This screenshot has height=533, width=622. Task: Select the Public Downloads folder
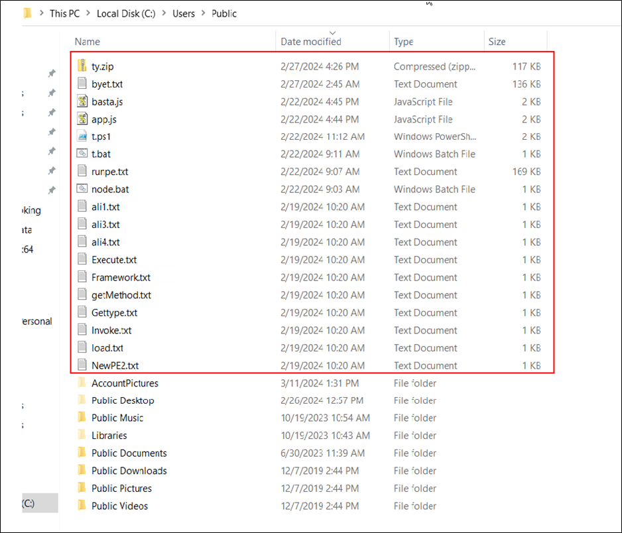[129, 471]
